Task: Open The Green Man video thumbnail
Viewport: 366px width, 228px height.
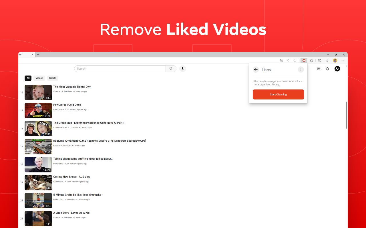Action: pos(38,129)
